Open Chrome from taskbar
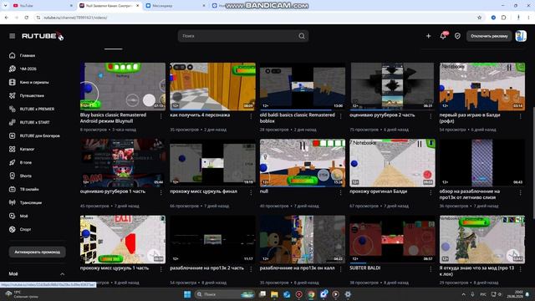 coord(311,294)
